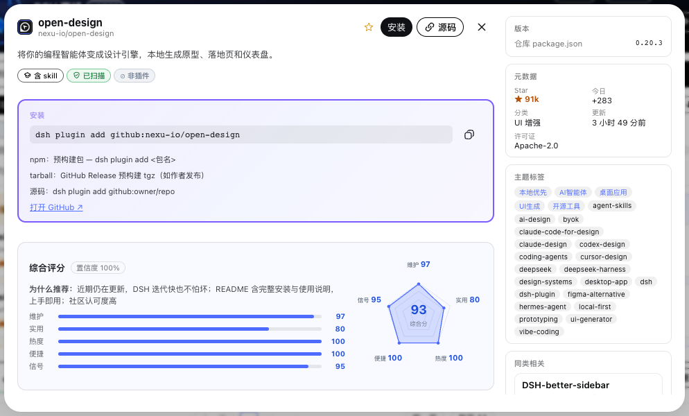Click the +283 today star count
The image size is (689, 416).
602,101
